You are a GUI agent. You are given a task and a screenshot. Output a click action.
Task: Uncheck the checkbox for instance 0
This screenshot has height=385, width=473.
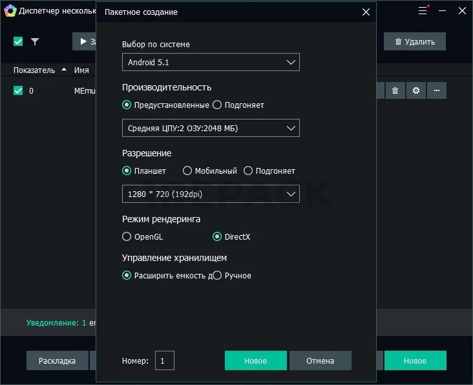coord(18,91)
